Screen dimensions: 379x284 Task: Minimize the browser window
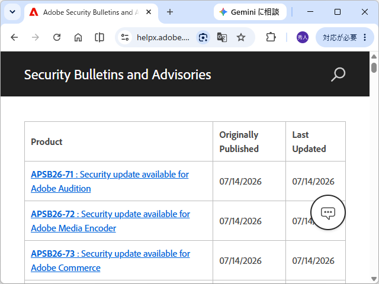tap(310, 12)
